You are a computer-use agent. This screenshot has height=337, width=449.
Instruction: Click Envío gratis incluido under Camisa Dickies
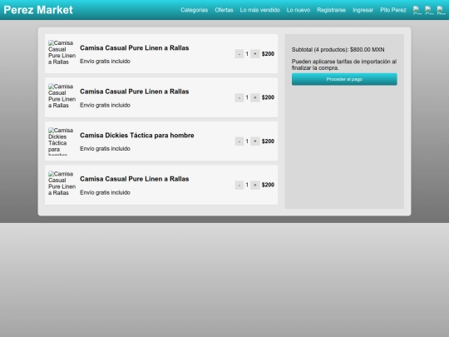pyautogui.click(x=105, y=149)
